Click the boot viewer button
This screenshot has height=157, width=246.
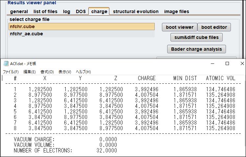click(x=180, y=27)
